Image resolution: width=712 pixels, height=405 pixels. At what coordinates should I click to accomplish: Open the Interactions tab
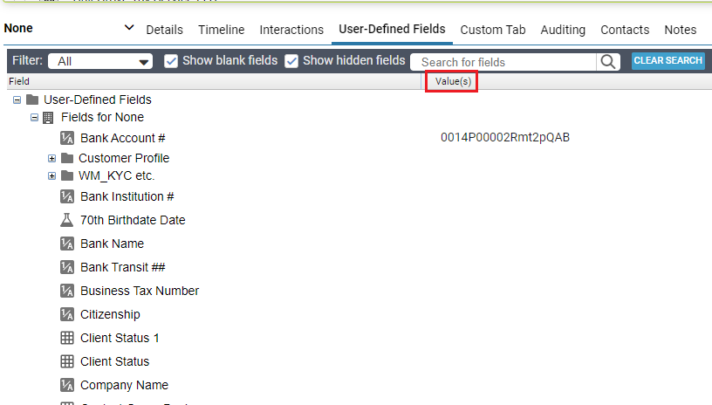pos(291,30)
